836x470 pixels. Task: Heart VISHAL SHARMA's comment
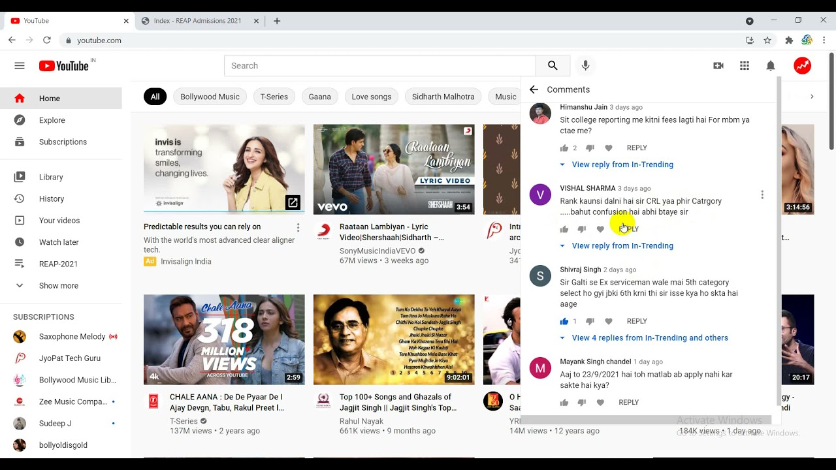pyautogui.click(x=601, y=229)
